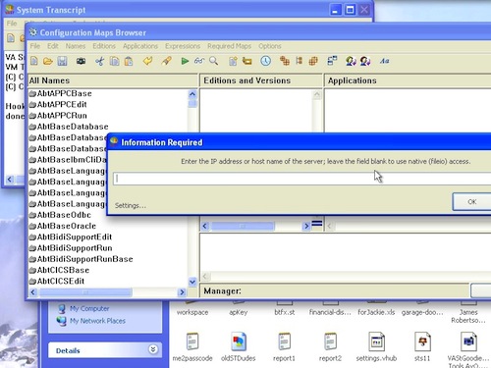Click Editions pane scroll-right arrow
Viewport: 491px width, 368px height.
pos(306,226)
